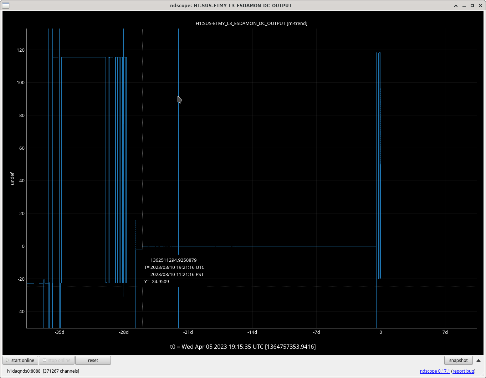Click the 120 y-axis tick label
The height and width of the screenshot is (378, 486).
[21, 50]
